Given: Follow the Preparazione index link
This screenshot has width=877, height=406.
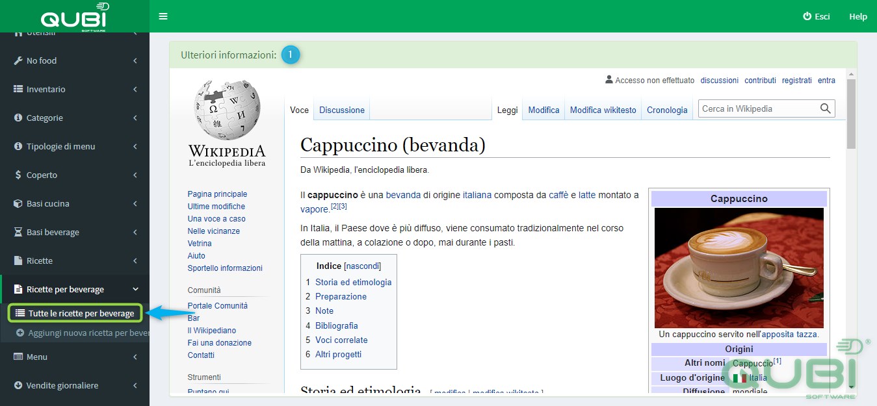Looking at the screenshot, I should pyautogui.click(x=341, y=296).
